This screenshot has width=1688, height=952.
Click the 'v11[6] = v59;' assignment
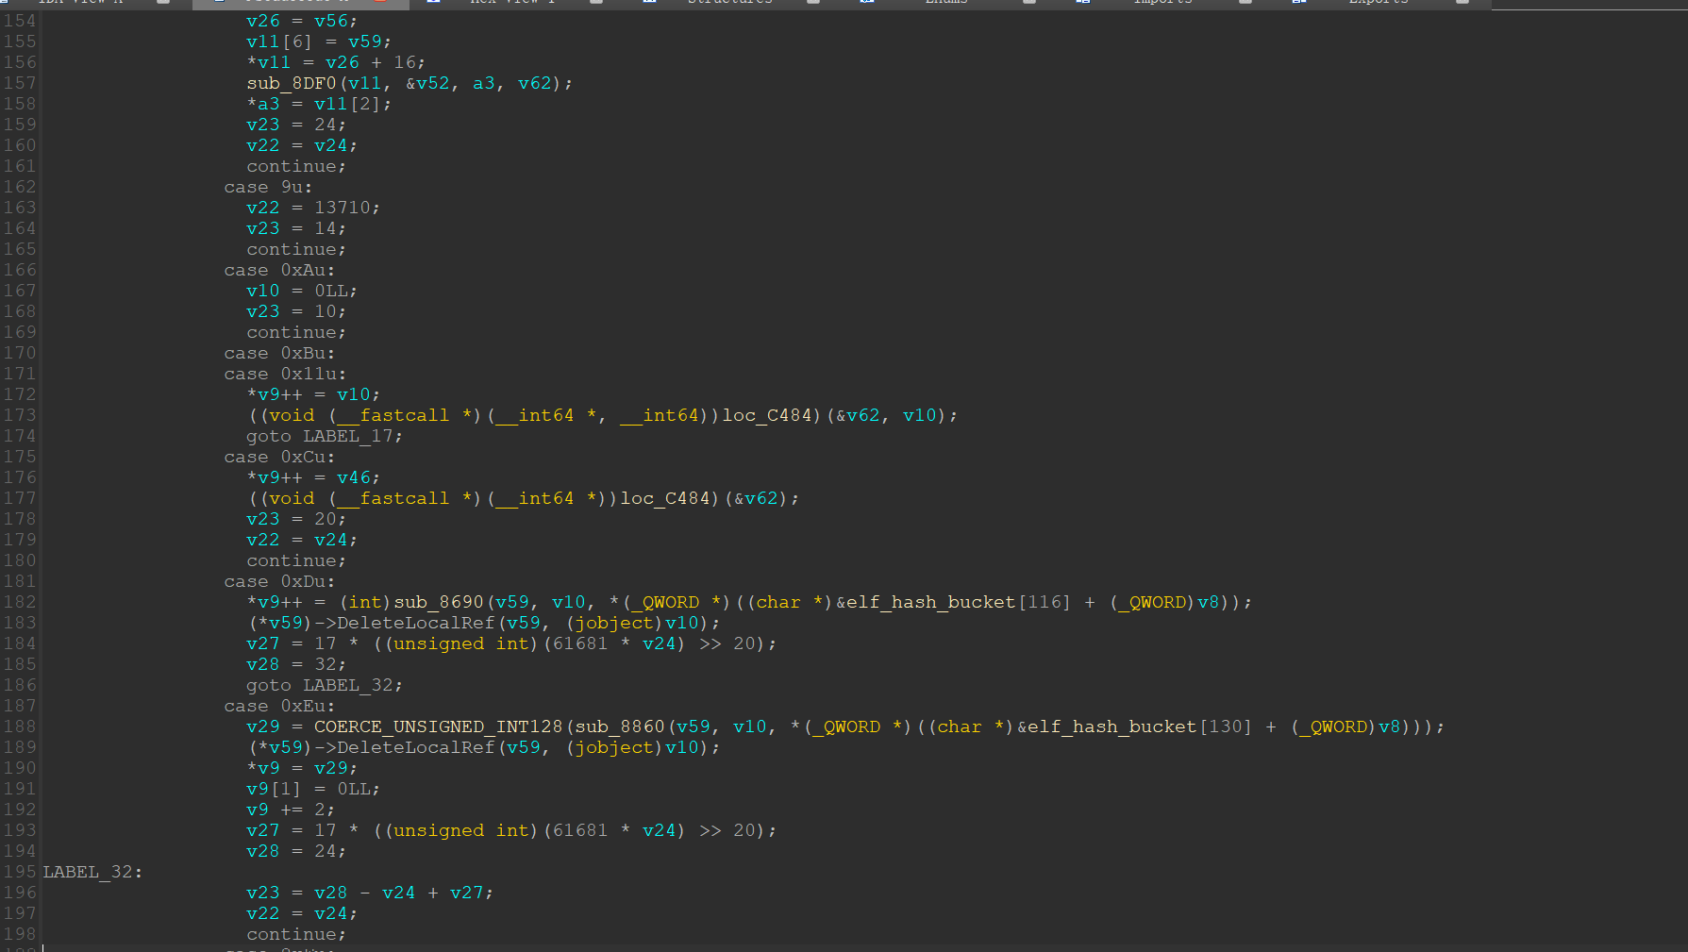pos(319,42)
